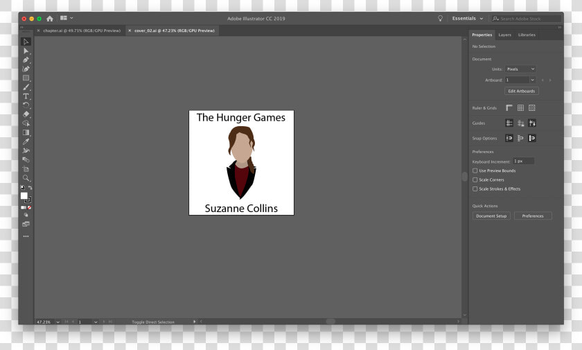Open the Properties panel tab
The image size is (582, 350).
point(482,35)
